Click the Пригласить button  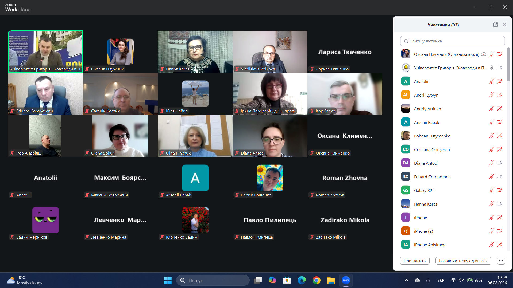click(414, 261)
